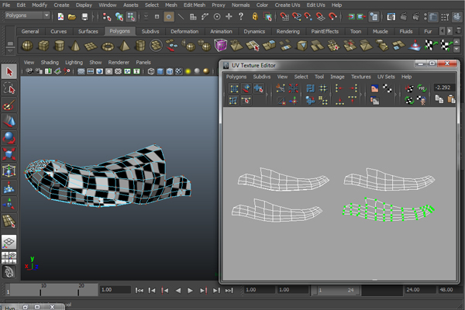Create a polygon plane from shelf
Screen dimensions: 465x310
tap(91, 46)
